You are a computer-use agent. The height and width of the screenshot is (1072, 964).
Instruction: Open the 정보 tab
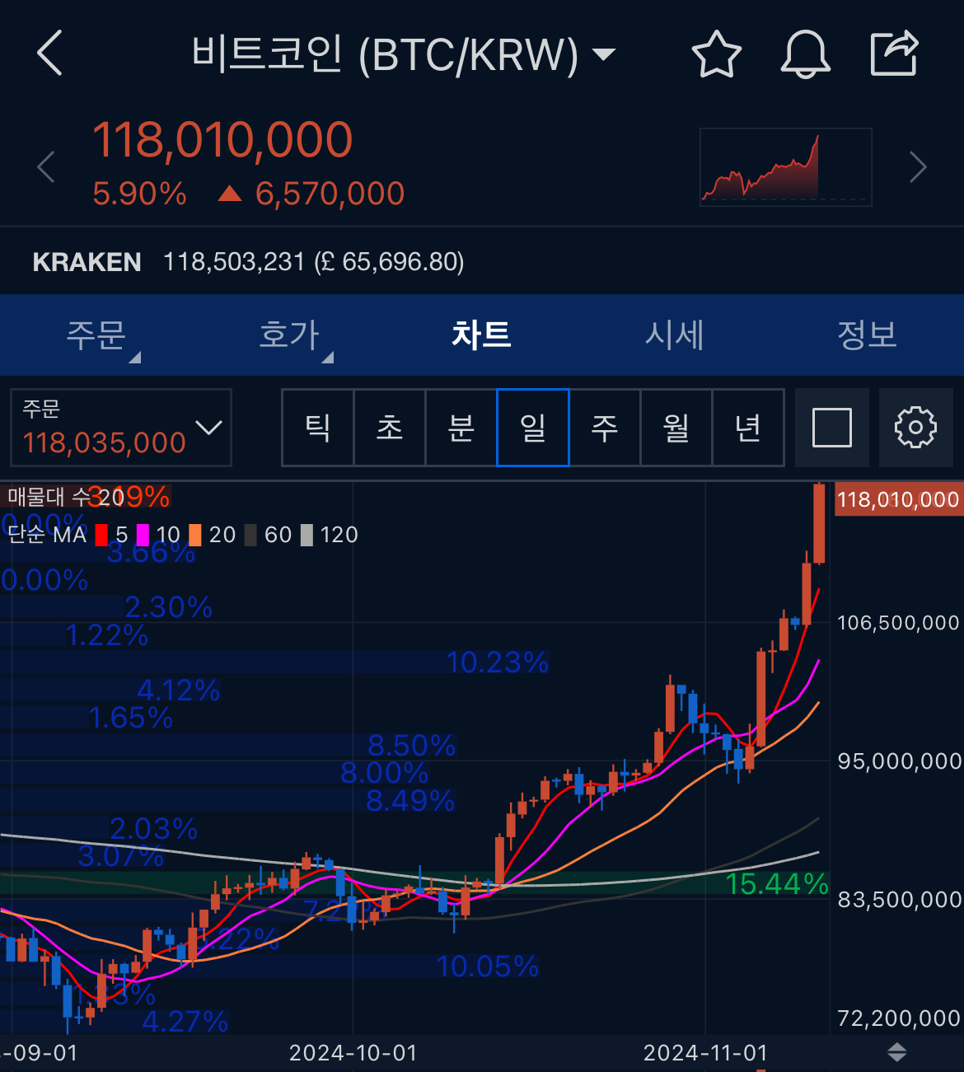(x=867, y=335)
